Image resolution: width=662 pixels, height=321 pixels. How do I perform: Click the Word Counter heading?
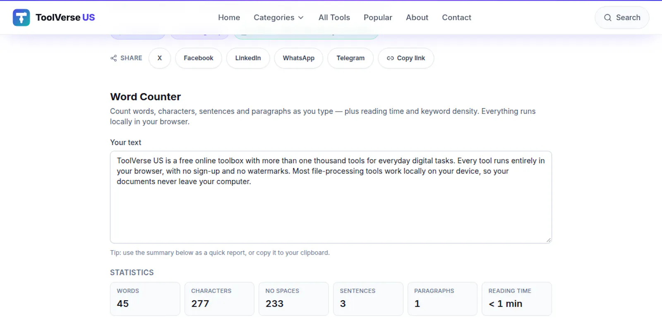(146, 97)
